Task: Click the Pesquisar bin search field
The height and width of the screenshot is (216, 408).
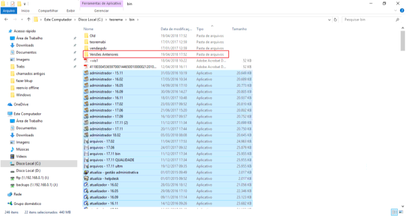Action: pyautogui.click(x=368, y=20)
